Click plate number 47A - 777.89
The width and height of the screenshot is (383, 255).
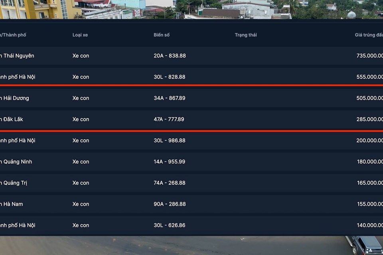pyautogui.click(x=169, y=119)
